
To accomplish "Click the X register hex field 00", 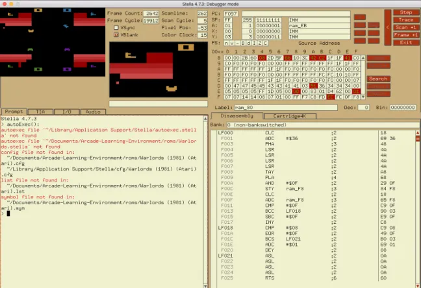I will click(x=227, y=32).
